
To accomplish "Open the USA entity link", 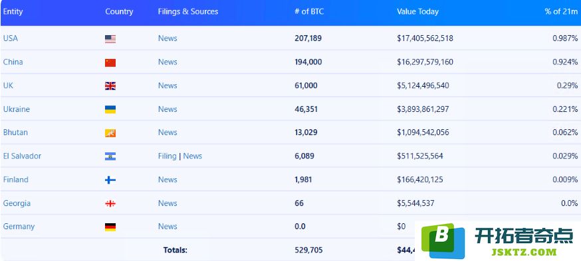I will pyautogui.click(x=11, y=38).
